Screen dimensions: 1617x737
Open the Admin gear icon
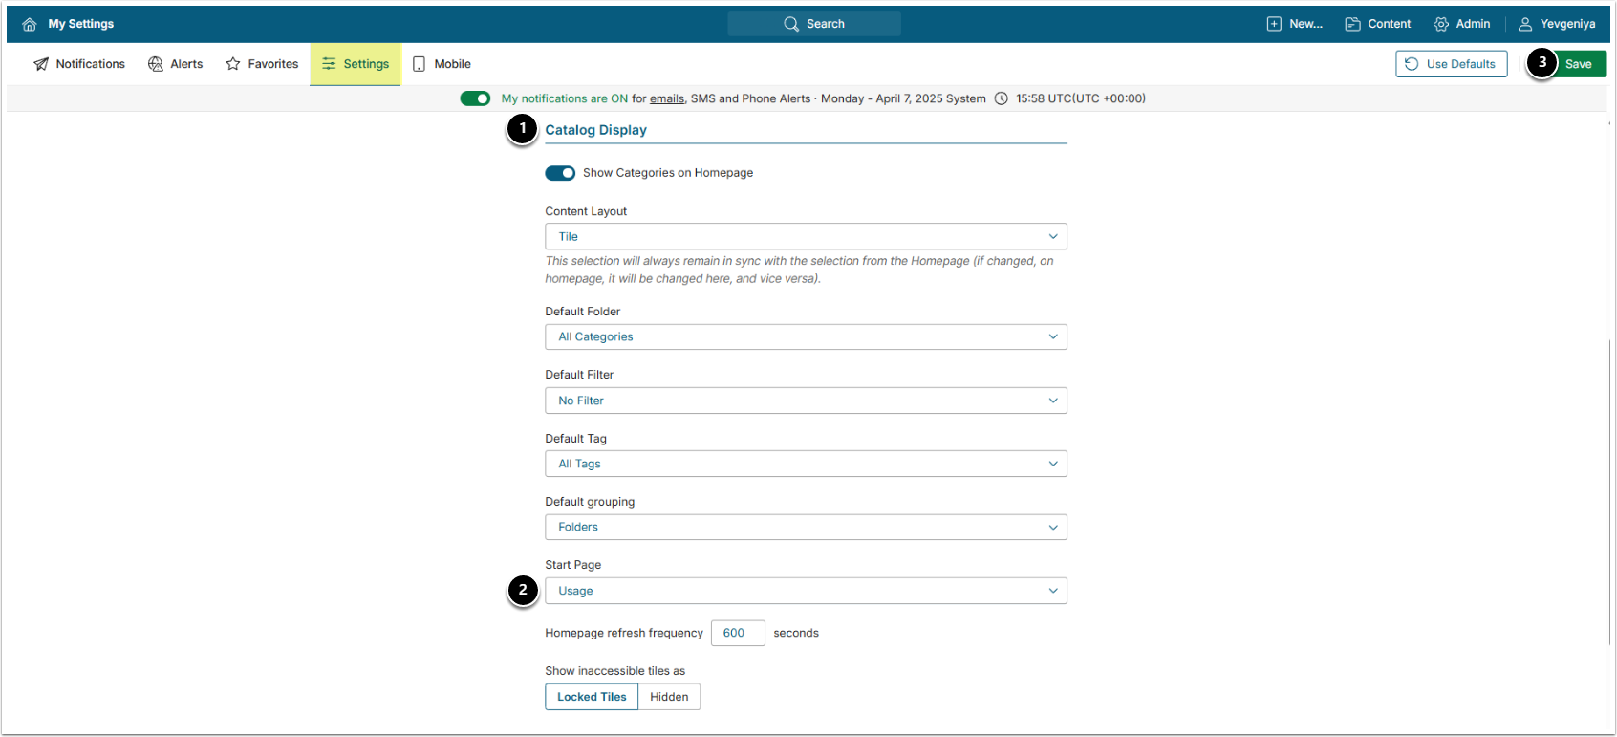pyautogui.click(x=1440, y=24)
